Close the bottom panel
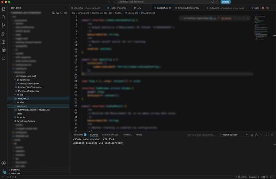This screenshot has width=276, height=179. pos(272,135)
